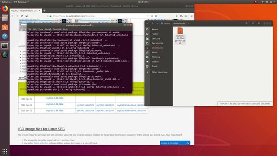Screen dimensions: 277x156
Task: Open Firefox hamburger menu
Action: coord(191,16)
